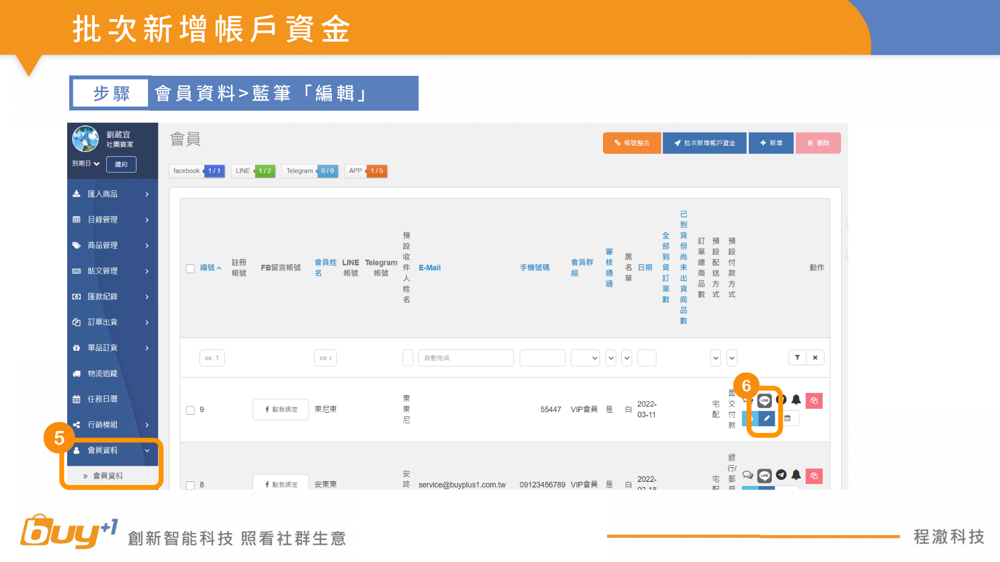
Task: Expand the 到期日 dropdown arrow
Action: point(97,164)
